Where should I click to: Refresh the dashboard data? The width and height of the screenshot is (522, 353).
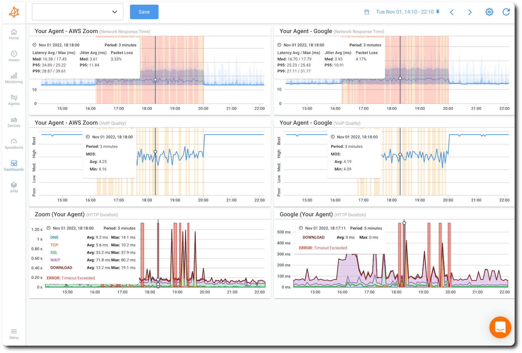506,12
